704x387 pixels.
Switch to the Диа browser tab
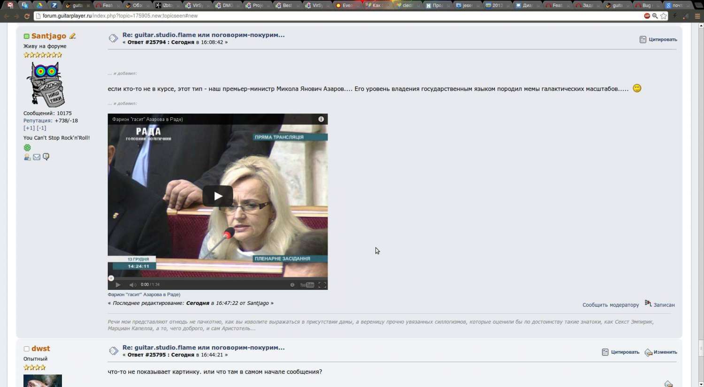click(x=527, y=5)
